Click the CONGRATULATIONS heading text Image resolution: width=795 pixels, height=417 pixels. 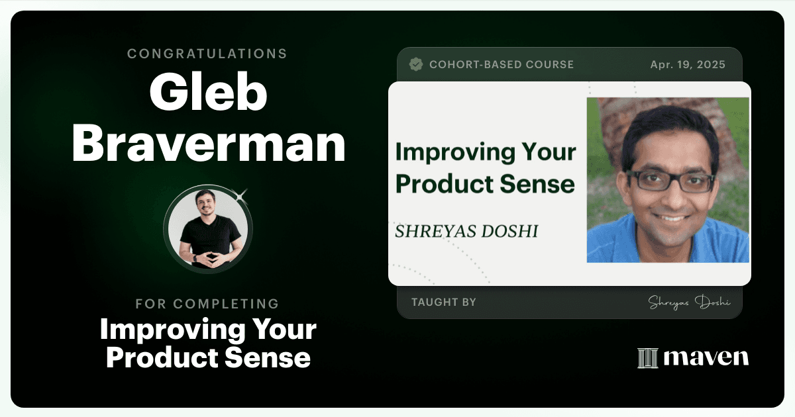click(x=207, y=54)
